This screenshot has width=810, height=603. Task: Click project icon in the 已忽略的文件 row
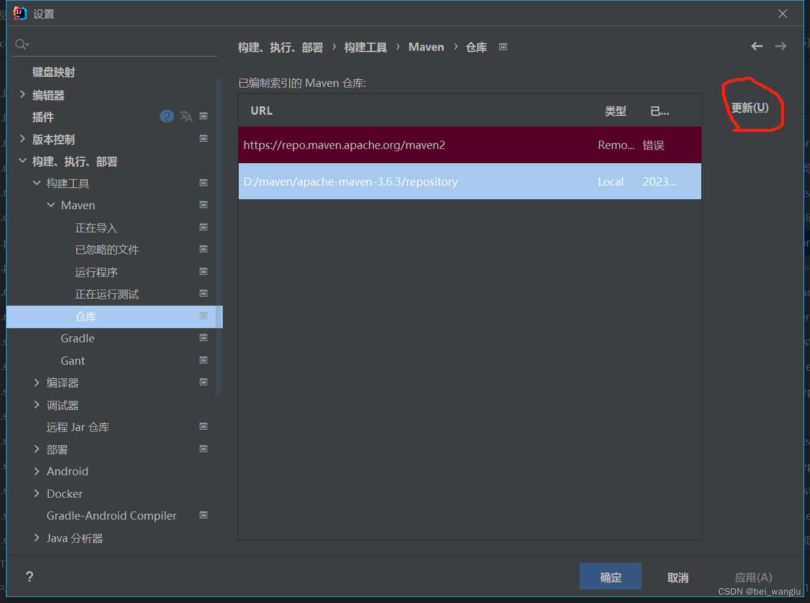click(204, 249)
